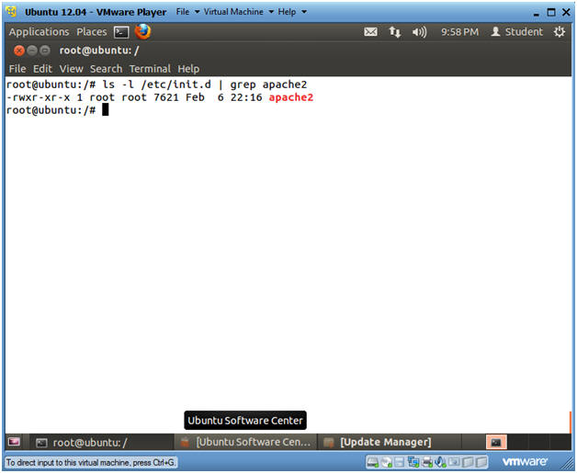Click the '7621' file size value
This screenshot has width=577, height=473.
pos(166,97)
